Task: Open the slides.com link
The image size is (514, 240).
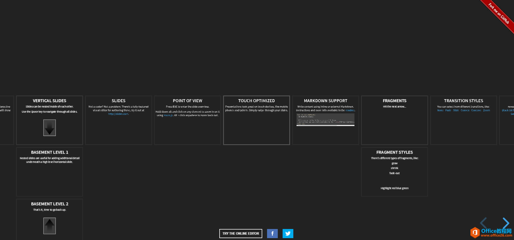Action: click(x=118, y=114)
